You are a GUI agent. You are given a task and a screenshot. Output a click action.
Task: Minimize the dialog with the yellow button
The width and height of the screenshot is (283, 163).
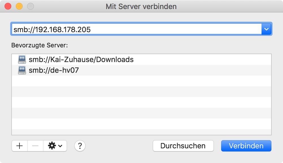point(19,6)
